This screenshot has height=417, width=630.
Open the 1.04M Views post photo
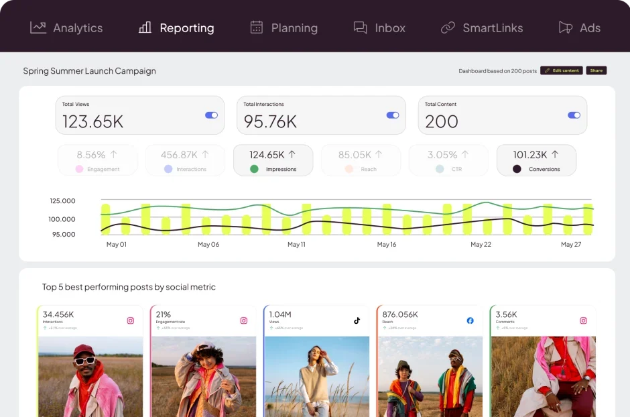tap(317, 376)
